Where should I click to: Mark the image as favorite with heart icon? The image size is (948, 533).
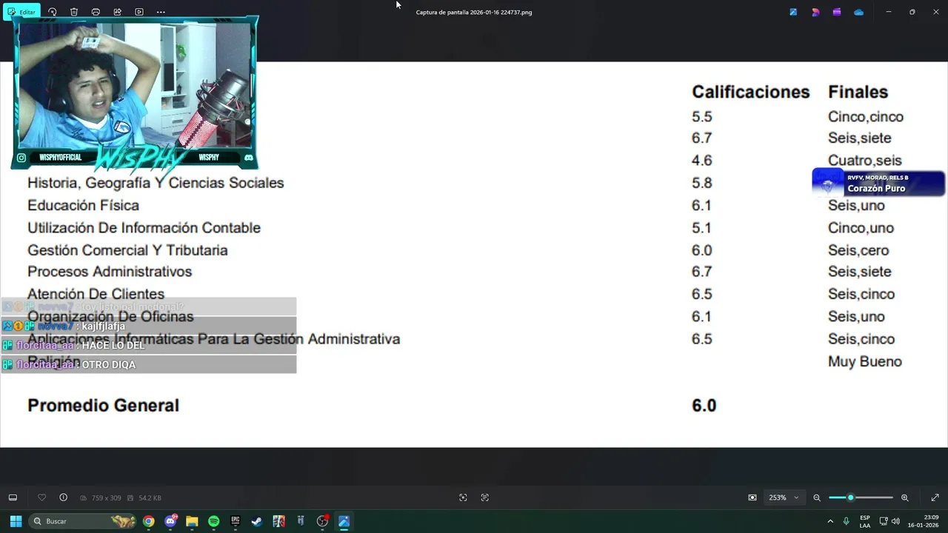[41, 497]
